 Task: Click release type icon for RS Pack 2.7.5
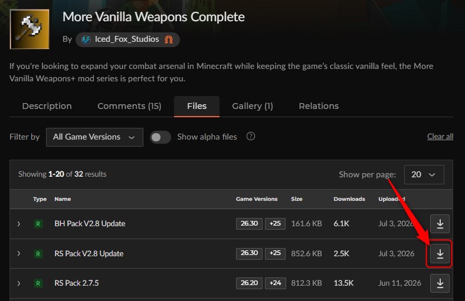tap(38, 283)
